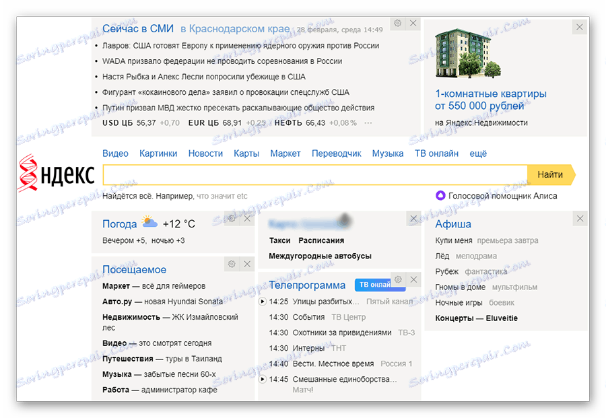
Task: Close the Афиша widget
Action: point(580,218)
